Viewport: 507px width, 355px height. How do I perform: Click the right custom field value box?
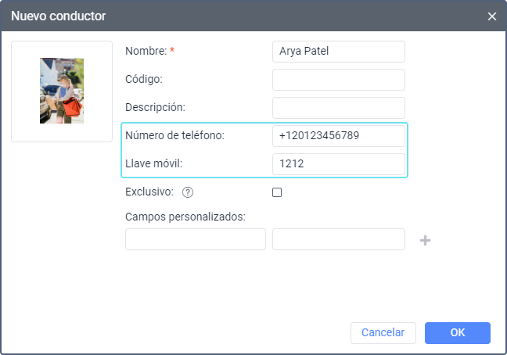coord(338,239)
